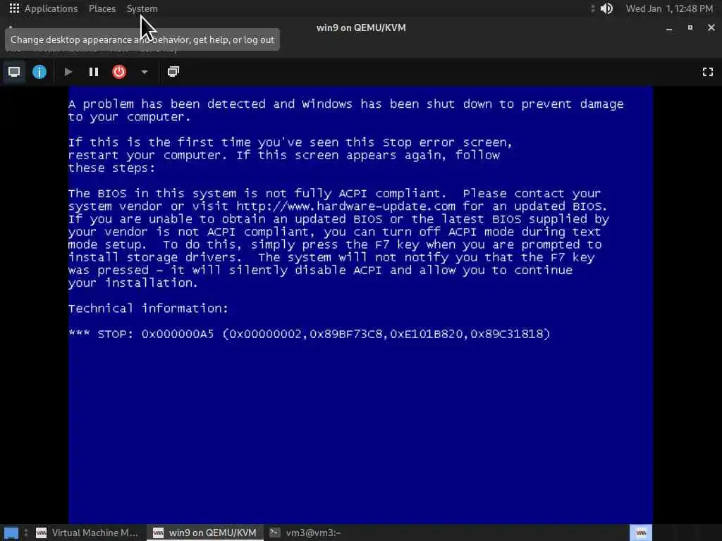Click the show desktop button in bottom panel

pyautogui.click(x=11, y=533)
